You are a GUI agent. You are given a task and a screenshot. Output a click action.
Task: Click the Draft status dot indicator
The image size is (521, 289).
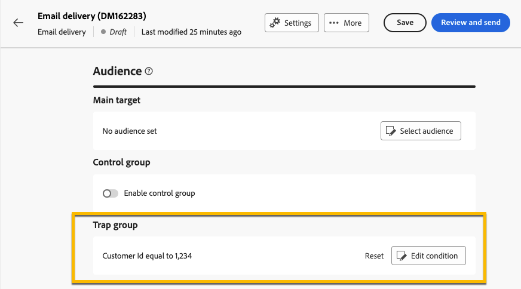pos(103,32)
